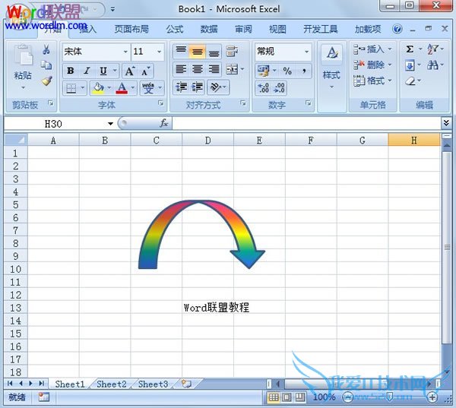Open the 视图 ribbon tab
The height and width of the screenshot is (408, 456).
coord(277,29)
